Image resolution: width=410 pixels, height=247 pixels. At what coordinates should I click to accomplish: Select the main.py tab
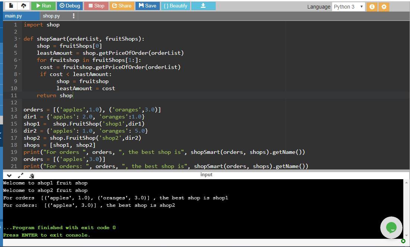(x=14, y=16)
